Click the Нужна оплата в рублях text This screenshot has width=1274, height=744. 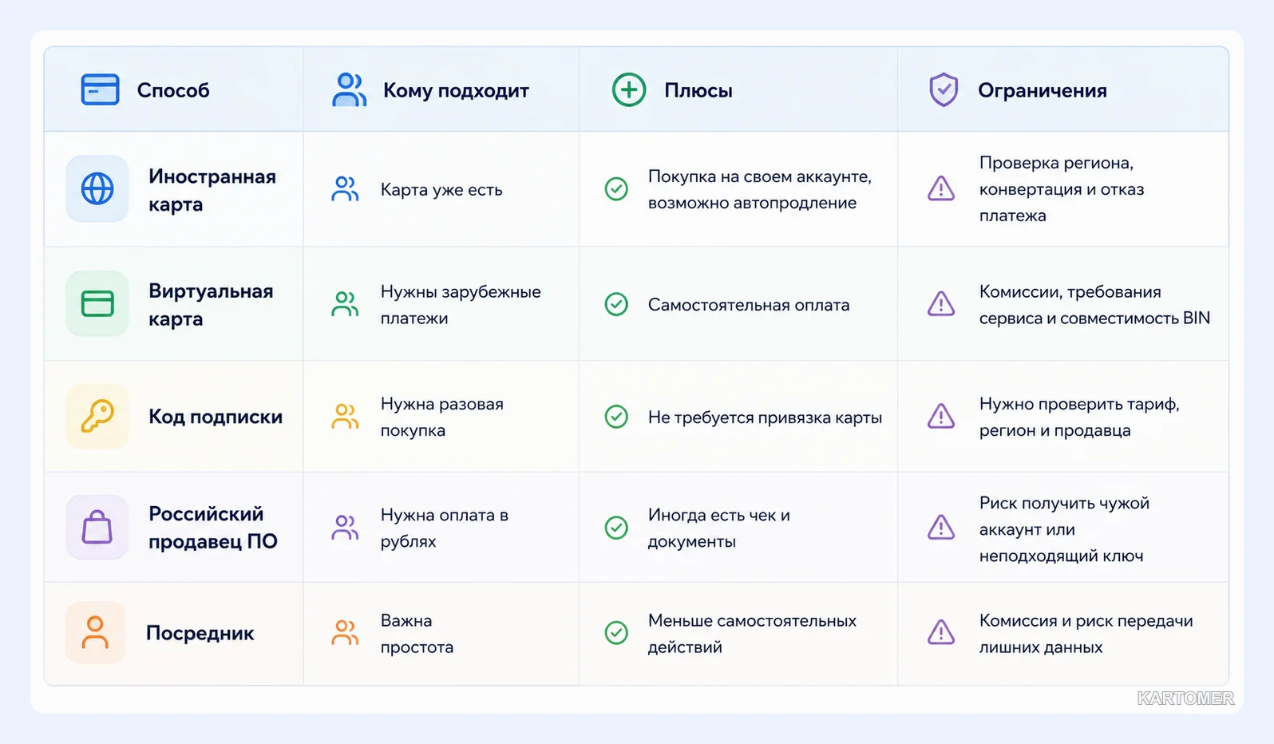point(445,528)
